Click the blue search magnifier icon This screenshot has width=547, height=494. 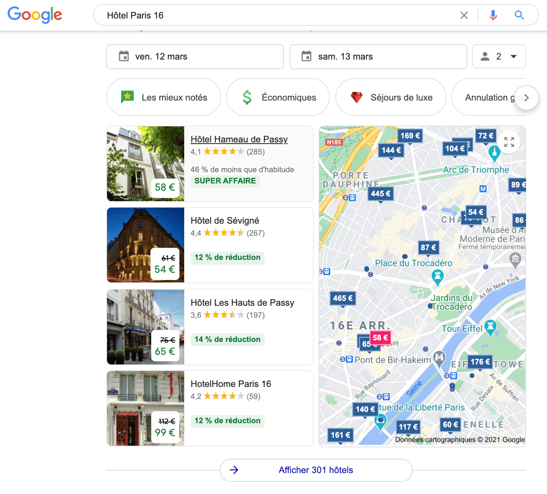pos(519,15)
